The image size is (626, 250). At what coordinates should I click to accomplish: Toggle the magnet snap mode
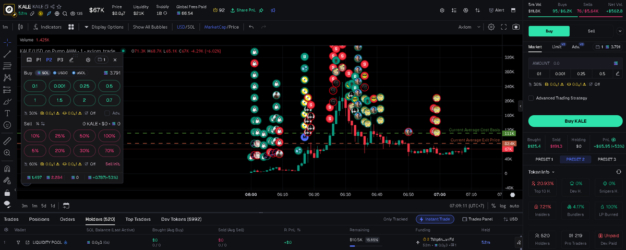(x=7, y=169)
